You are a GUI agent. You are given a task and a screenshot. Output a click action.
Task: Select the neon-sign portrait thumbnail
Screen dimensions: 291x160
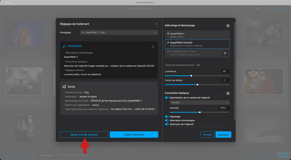(264, 81)
